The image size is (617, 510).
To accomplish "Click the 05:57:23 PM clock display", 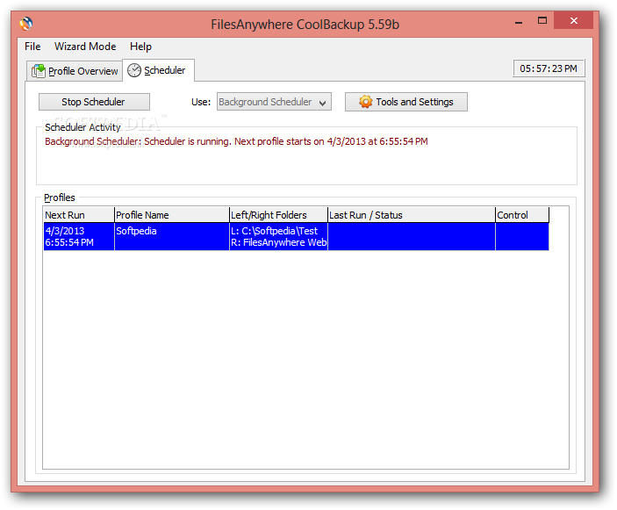I will pyautogui.click(x=549, y=68).
